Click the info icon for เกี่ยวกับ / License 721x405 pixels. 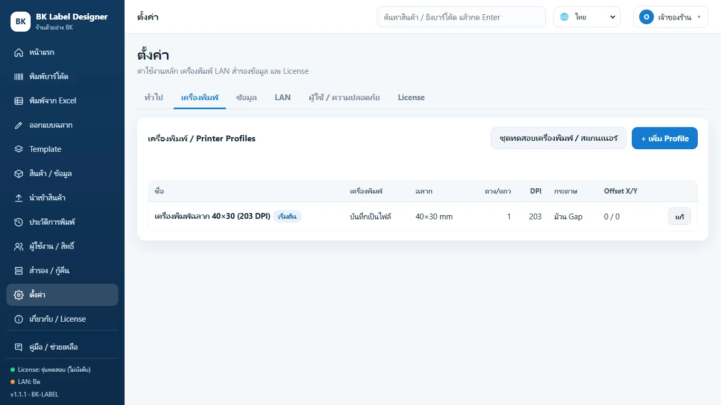(x=19, y=319)
